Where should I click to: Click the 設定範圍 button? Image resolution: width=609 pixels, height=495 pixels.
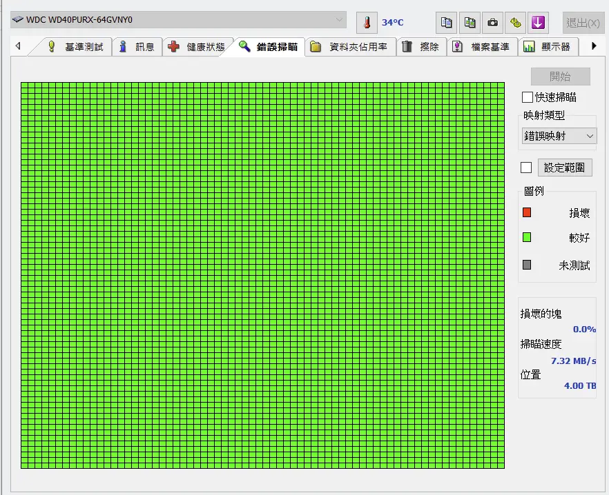pyautogui.click(x=565, y=168)
